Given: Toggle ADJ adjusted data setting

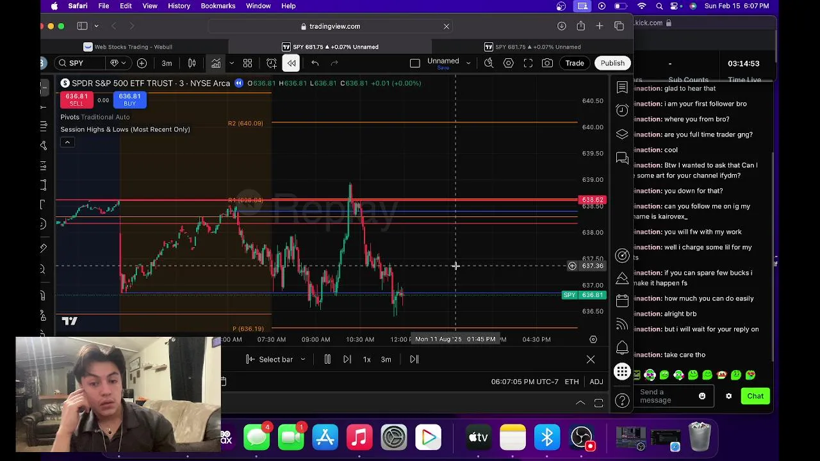Looking at the screenshot, I should point(596,382).
